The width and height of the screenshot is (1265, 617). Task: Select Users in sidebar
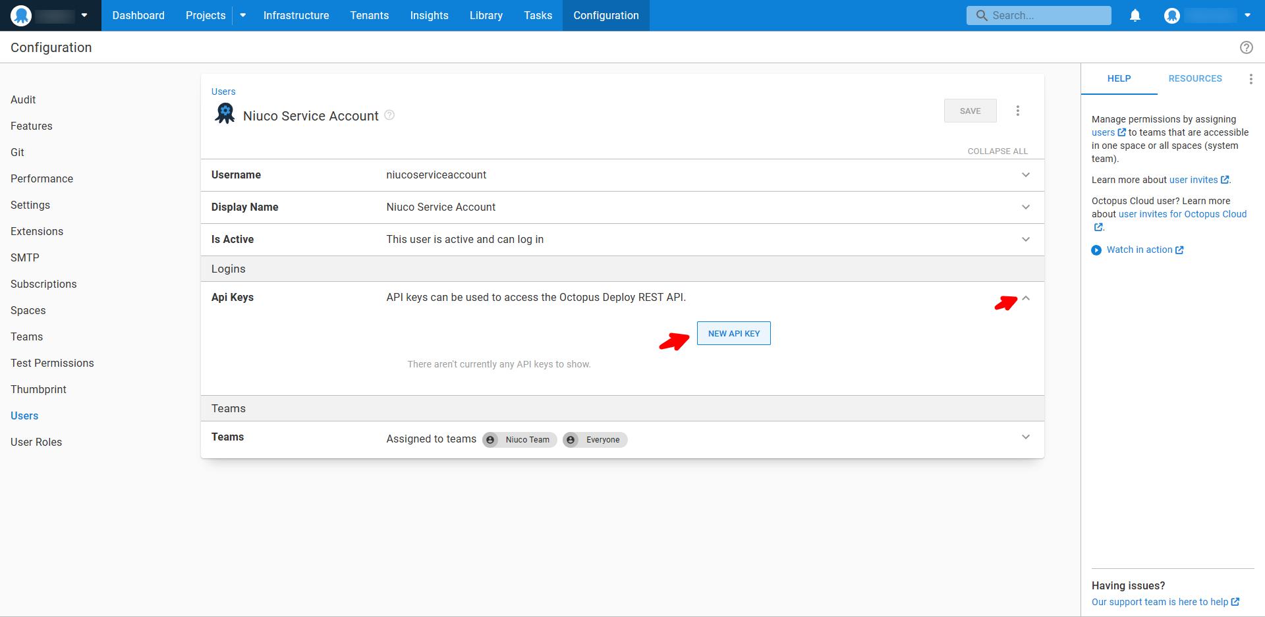click(24, 416)
